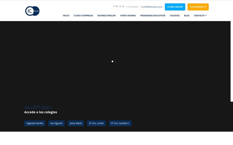Select the Nª Sra. Caridad C. button
The image size is (233, 145).
pyautogui.click(x=120, y=123)
